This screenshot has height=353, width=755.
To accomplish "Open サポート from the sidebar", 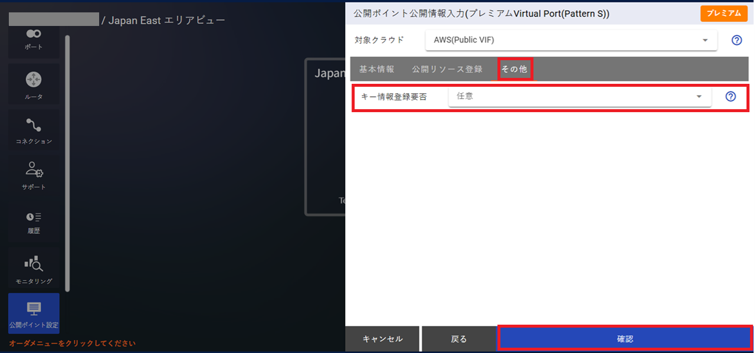I will (33, 175).
